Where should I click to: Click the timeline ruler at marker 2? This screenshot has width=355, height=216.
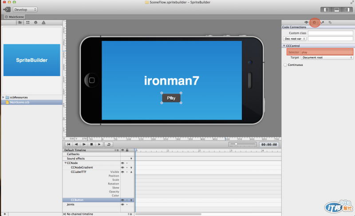(199, 150)
